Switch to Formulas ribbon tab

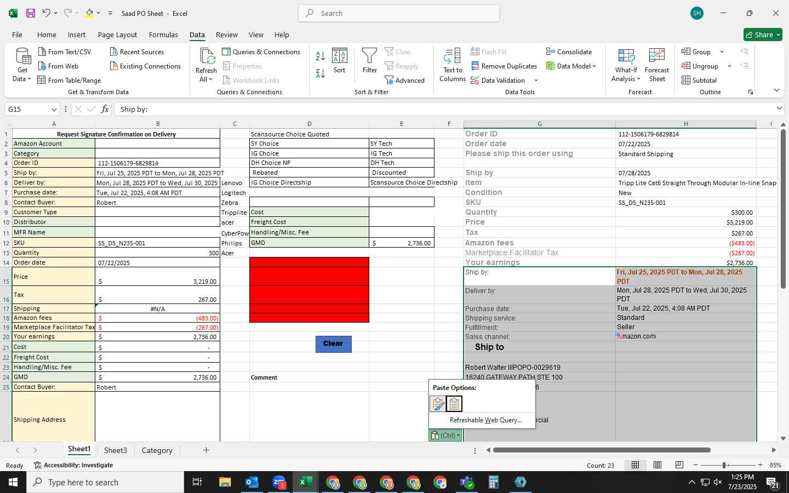click(163, 35)
